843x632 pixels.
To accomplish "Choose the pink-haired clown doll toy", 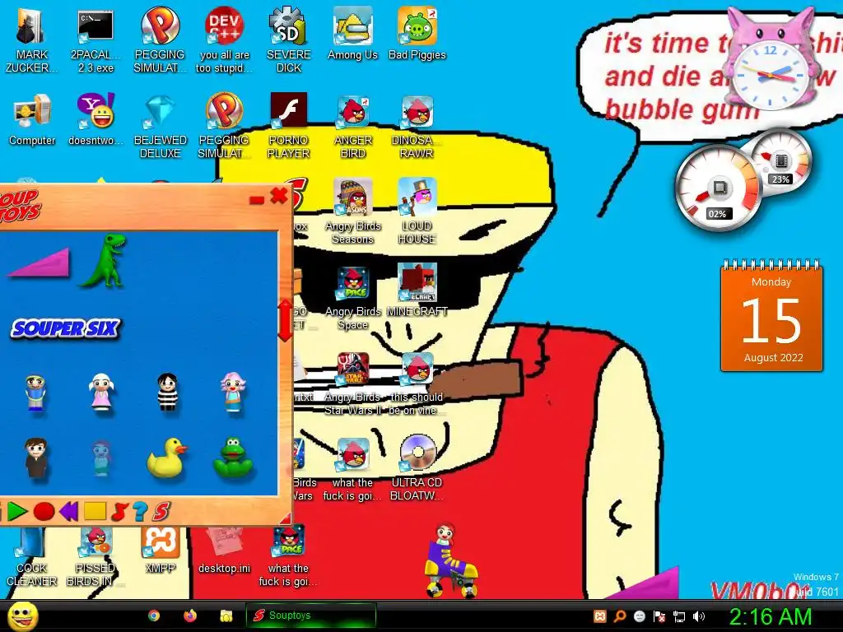I will pos(233,393).
